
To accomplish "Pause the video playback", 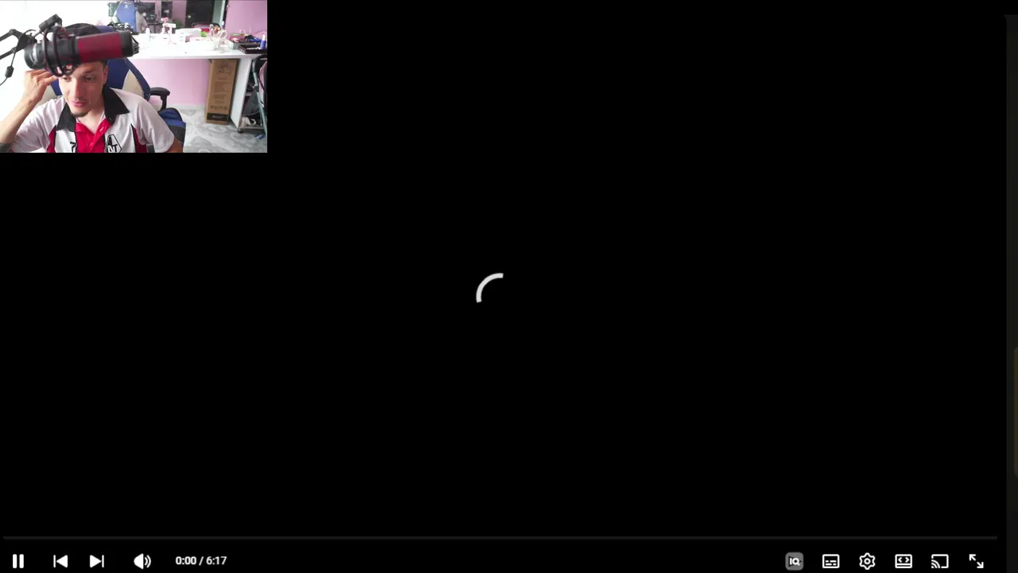I will click(17, 561).
